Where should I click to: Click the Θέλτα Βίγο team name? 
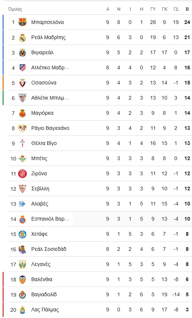tap(44, 143)
